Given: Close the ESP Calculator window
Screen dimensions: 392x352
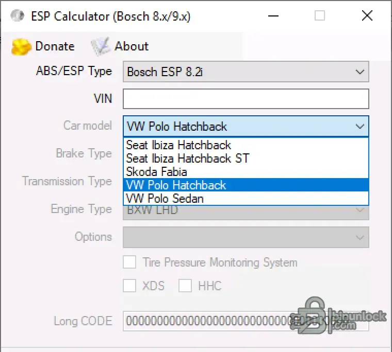Looking at the screenshot, I should [367, 16].
